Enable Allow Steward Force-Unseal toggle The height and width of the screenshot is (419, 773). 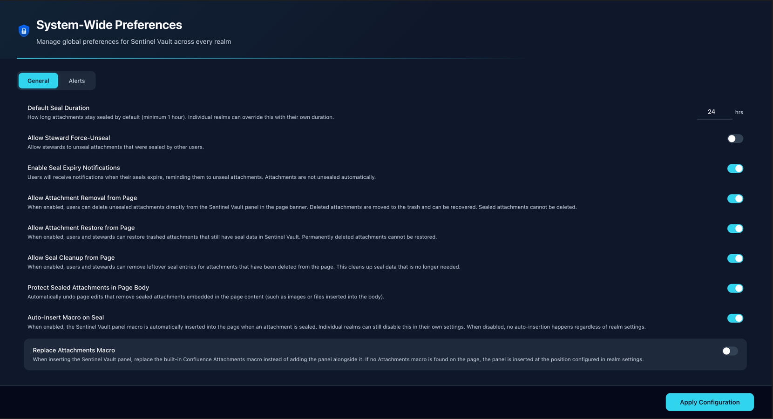(x=735, y=139)
